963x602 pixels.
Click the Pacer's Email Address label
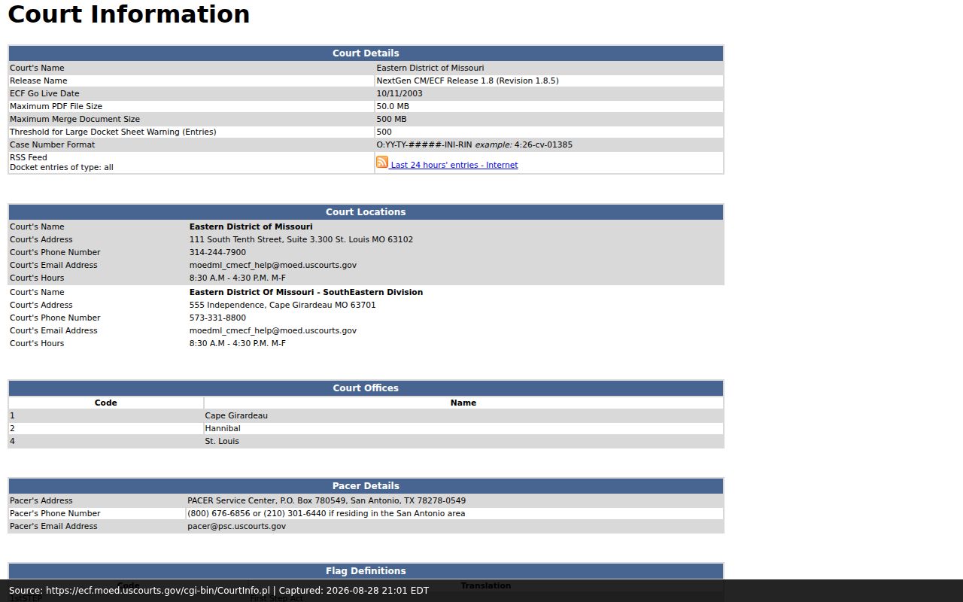pos(53,526)
